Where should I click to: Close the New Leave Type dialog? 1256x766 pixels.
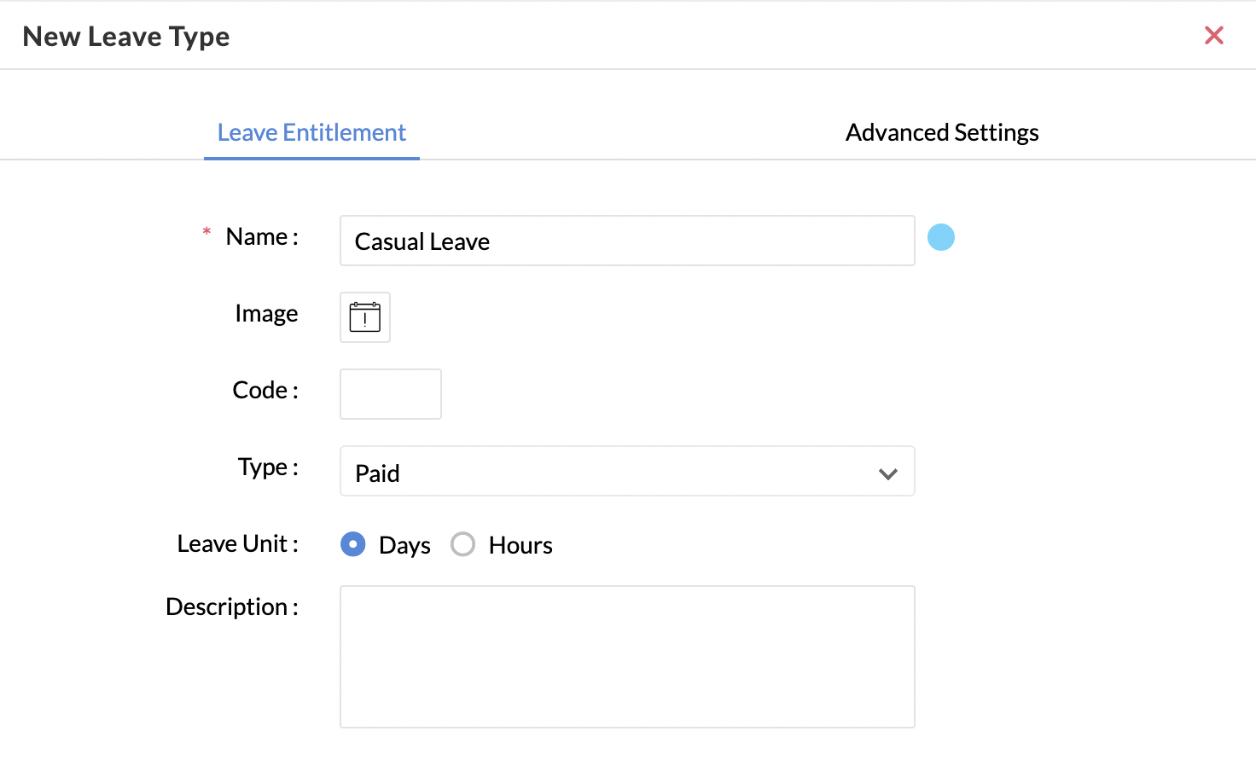1213,35
